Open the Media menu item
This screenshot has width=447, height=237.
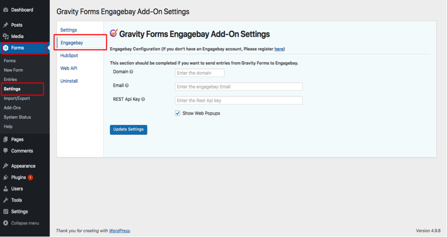coord(18,36)
